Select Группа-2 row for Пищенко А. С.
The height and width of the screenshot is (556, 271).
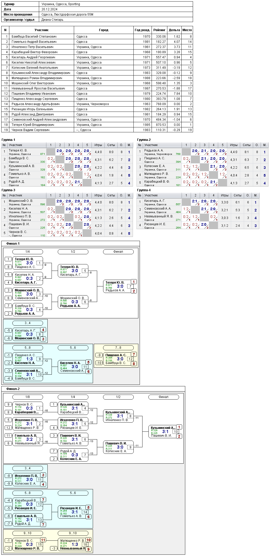pos(203,160)
